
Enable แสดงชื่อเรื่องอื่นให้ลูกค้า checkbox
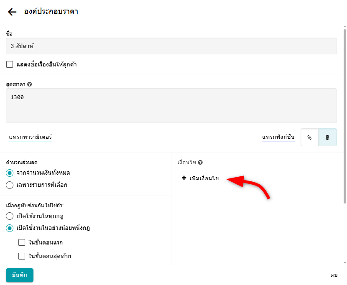click(10, 64)
